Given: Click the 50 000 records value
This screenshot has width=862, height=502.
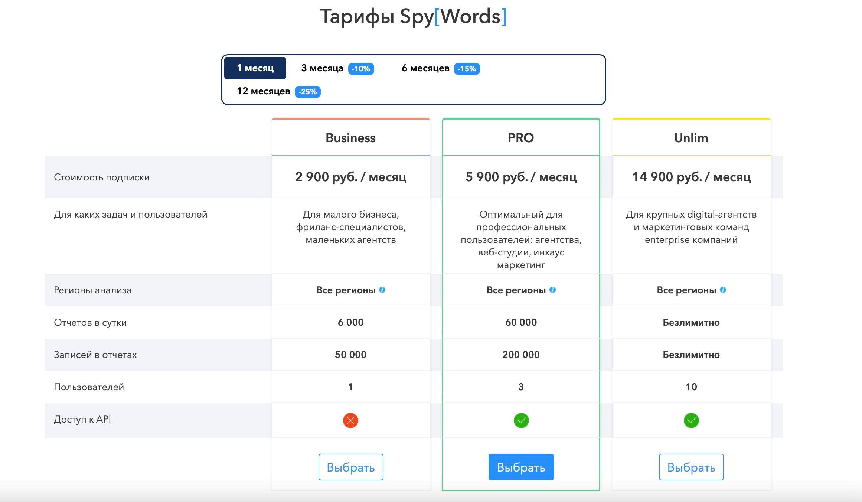Looking at the screenshot, I should pyautogui.click(x=350, y=355).
